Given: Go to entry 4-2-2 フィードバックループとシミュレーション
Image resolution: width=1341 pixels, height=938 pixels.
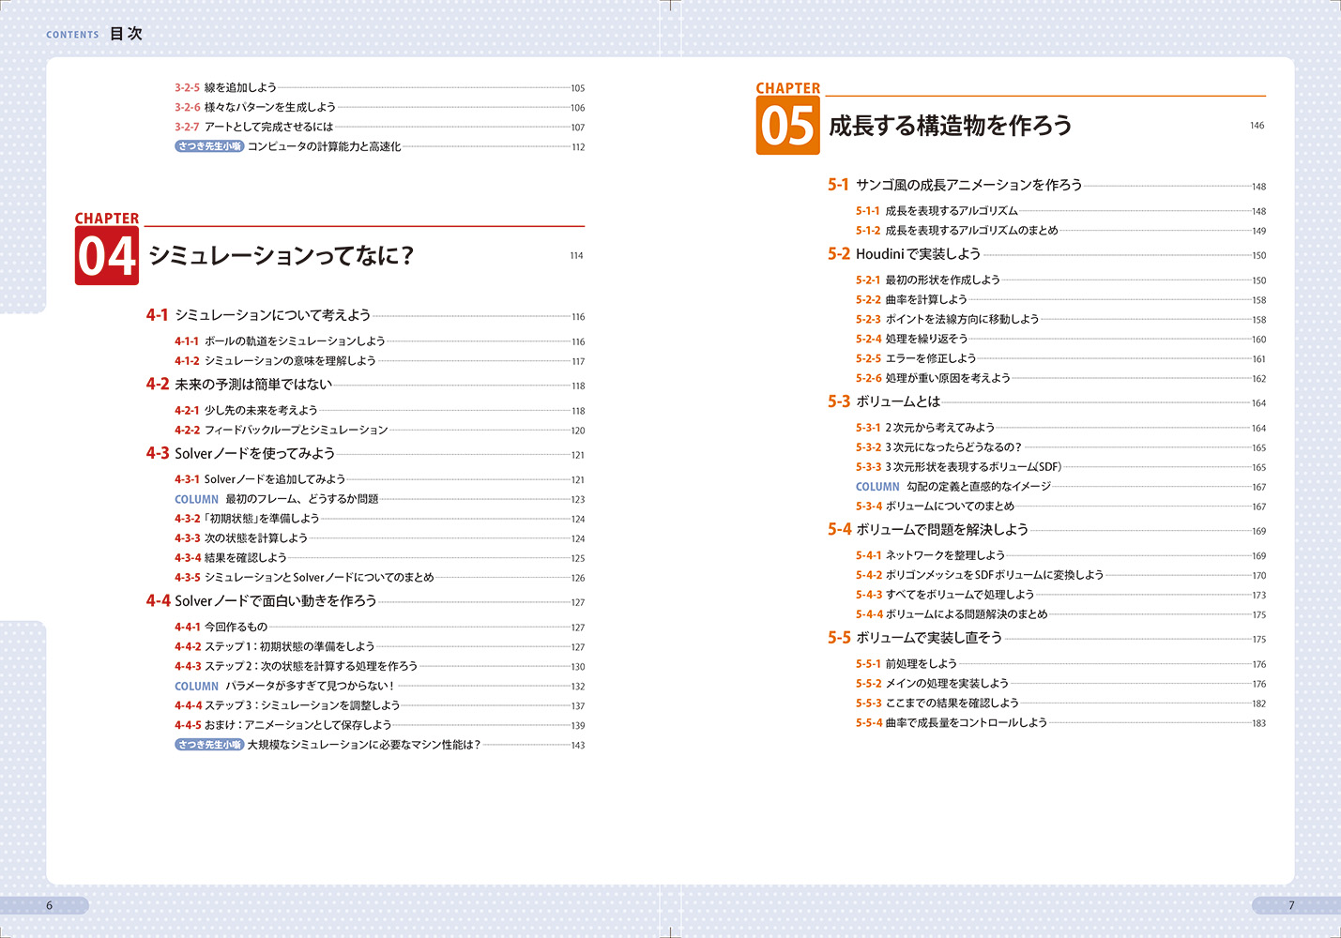Looking at the screenshot, I should tap(296, 430).
